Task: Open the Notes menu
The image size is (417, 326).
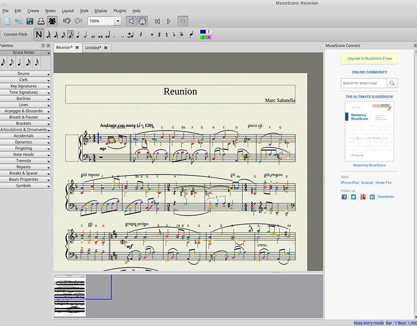Action: pos(50,11)
